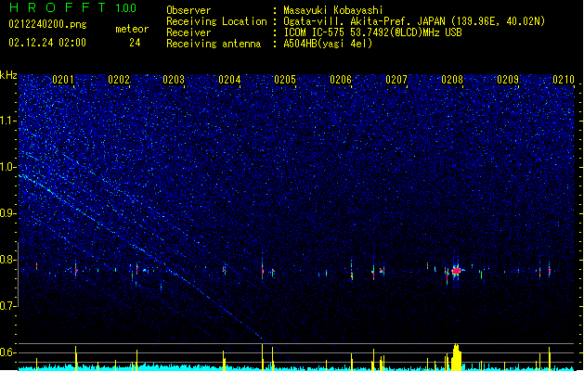Click the 0201 time marker
The height and width of the screenshot is (371, 584).
point(63,80)
